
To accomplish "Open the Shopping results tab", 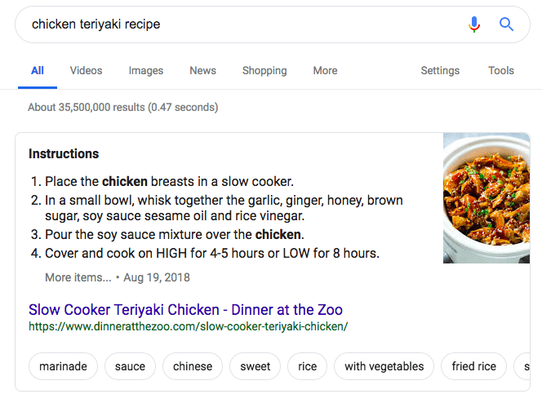I will [264, 71].
